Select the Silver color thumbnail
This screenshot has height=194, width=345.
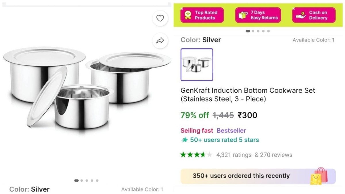[197, 64]
